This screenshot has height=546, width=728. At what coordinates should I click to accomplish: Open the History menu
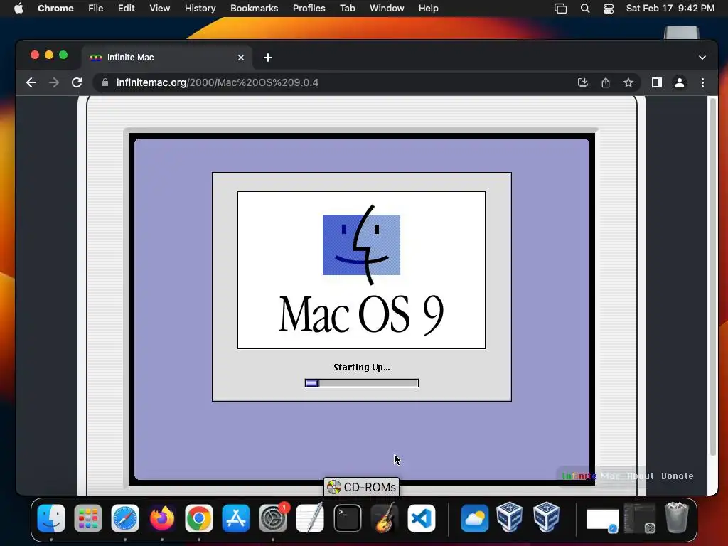[x=200, y=9]
